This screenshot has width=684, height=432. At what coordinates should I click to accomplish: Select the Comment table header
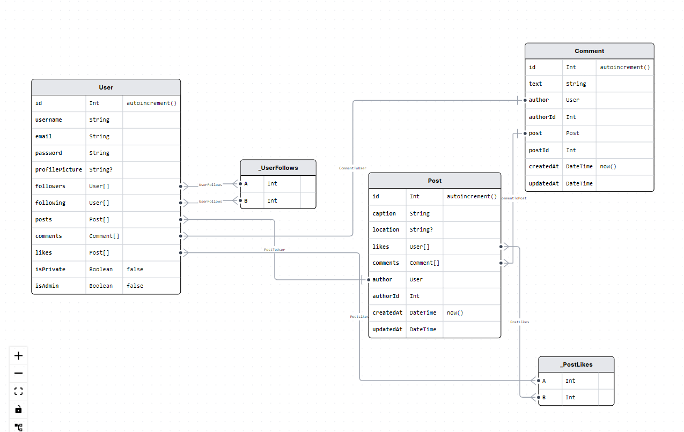point(589,51)
